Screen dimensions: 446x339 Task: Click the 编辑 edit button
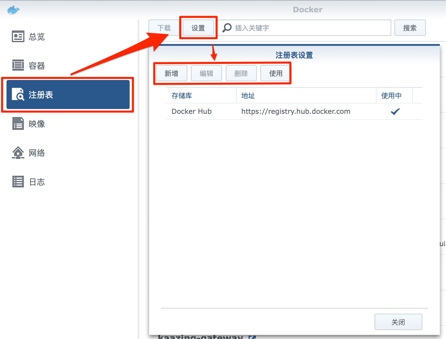[x=206, y=73]
